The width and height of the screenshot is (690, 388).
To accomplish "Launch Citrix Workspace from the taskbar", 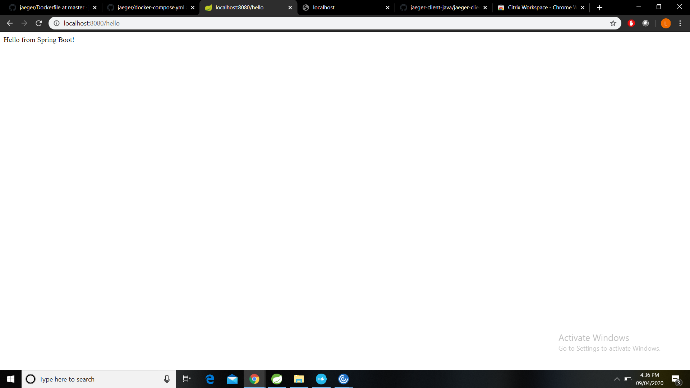I will pyautogui.click(x=344, y=379).
